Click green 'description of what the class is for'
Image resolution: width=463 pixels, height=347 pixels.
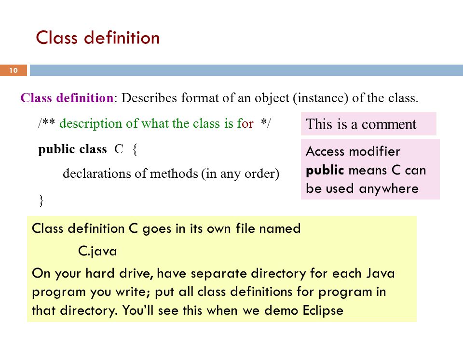156,123
